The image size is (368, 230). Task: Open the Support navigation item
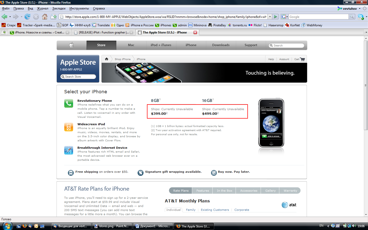click(x=251, y=45)
